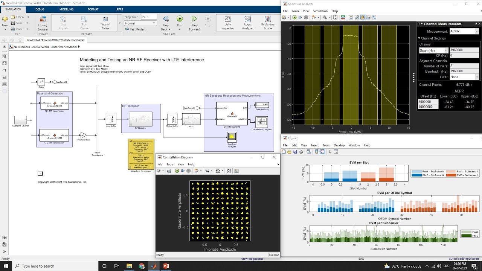Toggle channel measurements button in Spectrum Analyzer

click(362, 17)
